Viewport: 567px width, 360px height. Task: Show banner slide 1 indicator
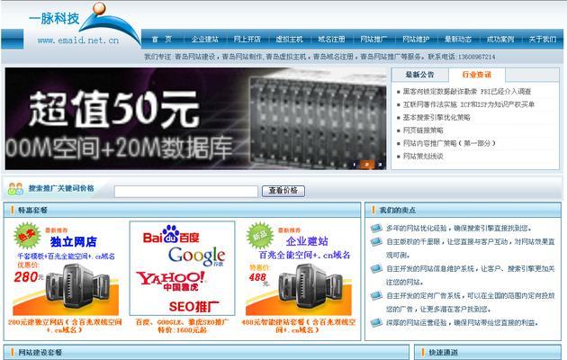pyautogui.click(x=354, y=165)
